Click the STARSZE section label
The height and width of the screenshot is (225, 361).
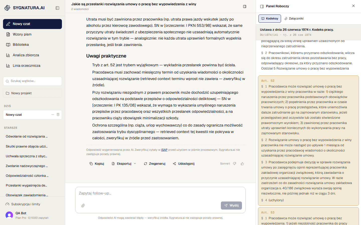coord(11,128)
